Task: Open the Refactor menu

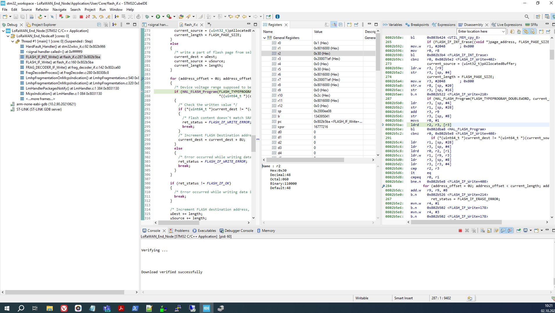Action: point(42,10)
